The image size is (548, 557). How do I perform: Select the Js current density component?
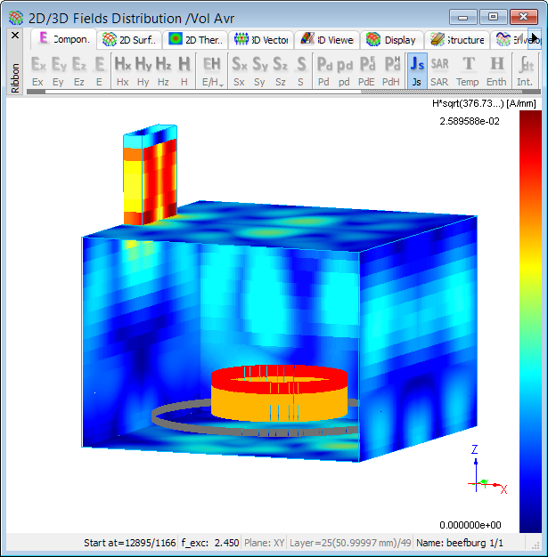click(417, 69)
